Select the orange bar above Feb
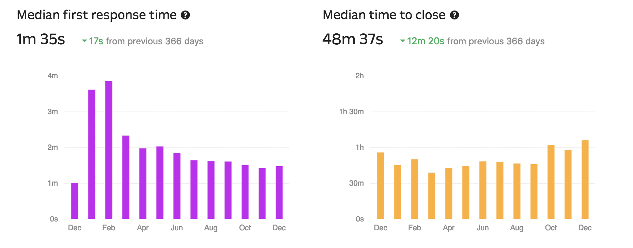Image resolution: width=633 pixels, height=248 pixels. click(415, 189)
